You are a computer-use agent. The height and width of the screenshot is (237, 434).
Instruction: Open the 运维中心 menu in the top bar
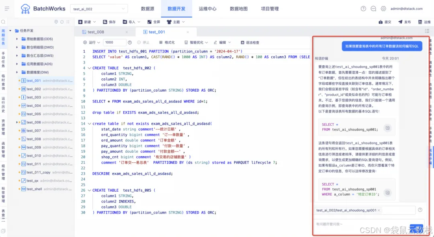point(208,8)
